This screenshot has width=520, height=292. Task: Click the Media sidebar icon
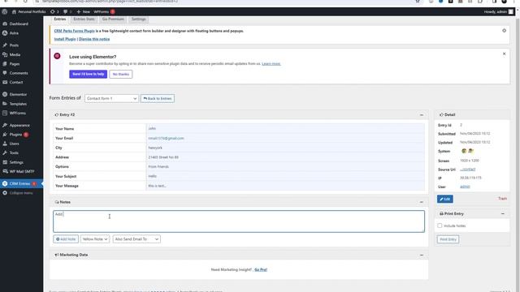click(5, 54)
